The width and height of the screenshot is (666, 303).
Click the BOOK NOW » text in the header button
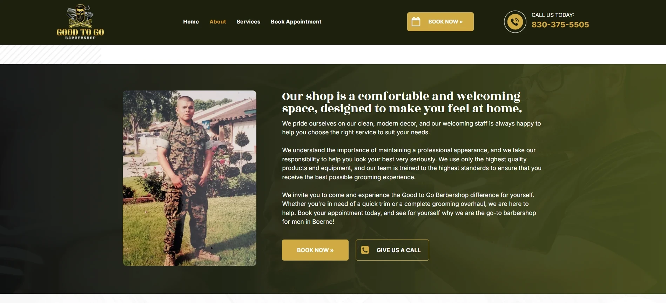[x=445, y=22]
